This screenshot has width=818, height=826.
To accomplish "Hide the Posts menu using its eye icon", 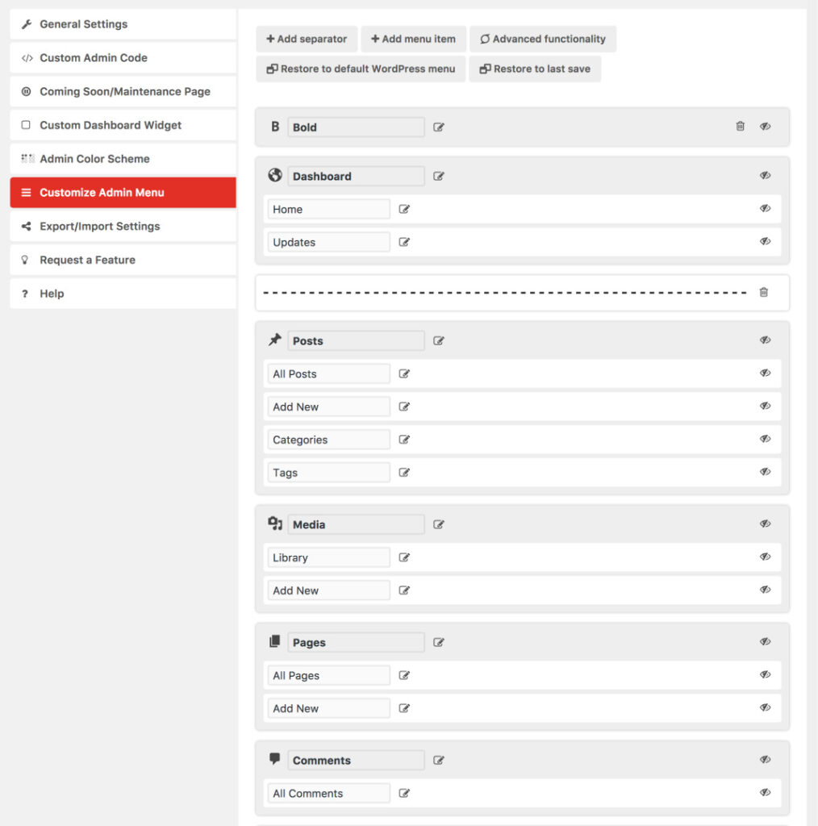I will point(764,340).
